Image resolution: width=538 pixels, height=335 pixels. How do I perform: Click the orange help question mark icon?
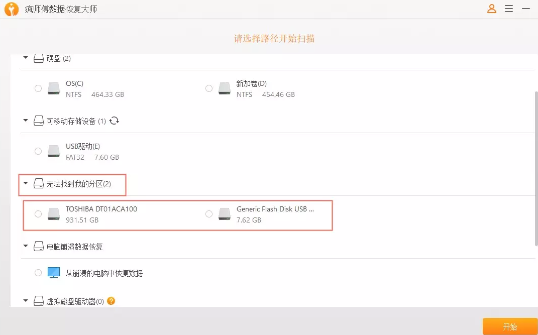coord(112,301)
